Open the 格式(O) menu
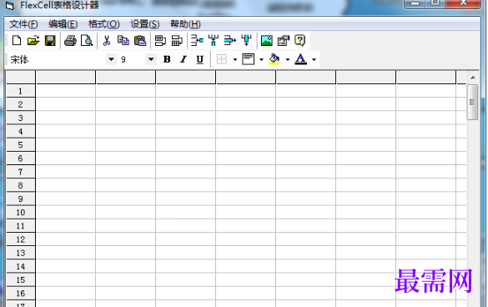Image resolution: width=488 pixels, height=307 pixels. 104,24
